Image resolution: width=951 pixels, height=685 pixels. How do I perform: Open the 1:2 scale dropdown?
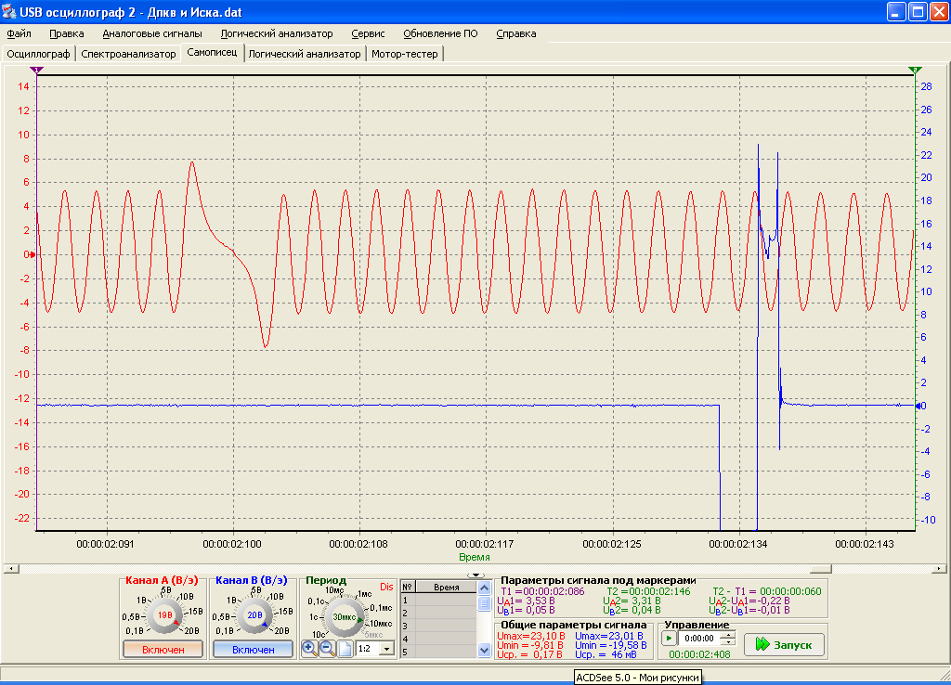pyautogui.click(x=386, y=649)
